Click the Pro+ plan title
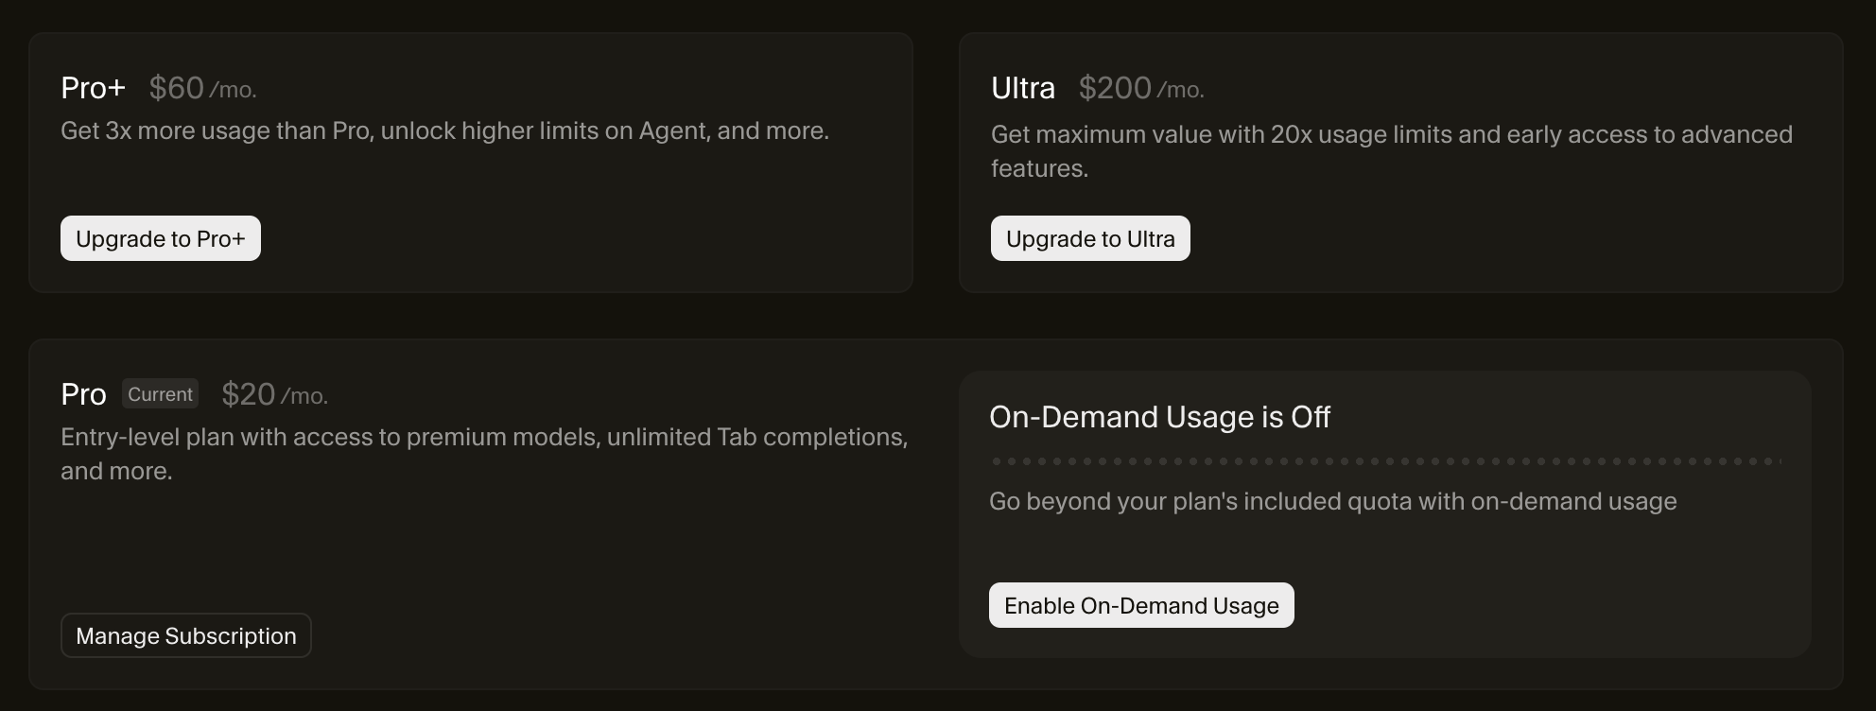This screenshot has height=711, width=1876. (x=93, y=88)
